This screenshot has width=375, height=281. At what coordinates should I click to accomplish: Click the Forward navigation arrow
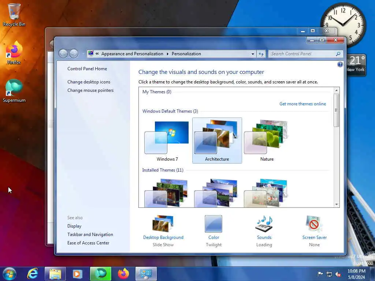74,53
